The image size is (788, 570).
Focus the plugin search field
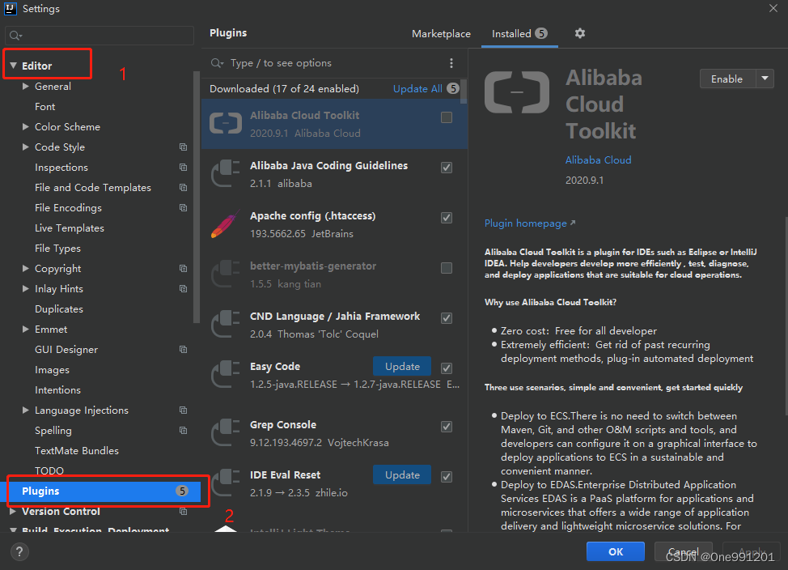pos(326,63)
